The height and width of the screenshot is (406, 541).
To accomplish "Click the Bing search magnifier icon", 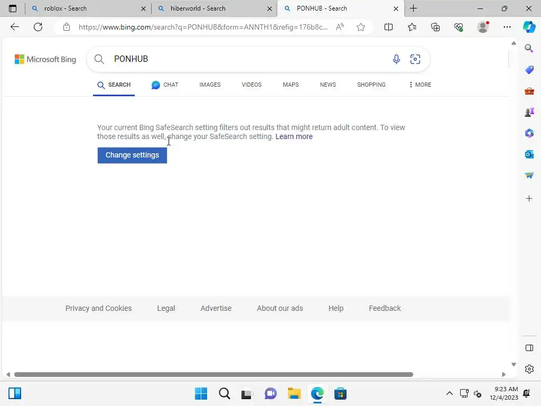I will point(99,59).
